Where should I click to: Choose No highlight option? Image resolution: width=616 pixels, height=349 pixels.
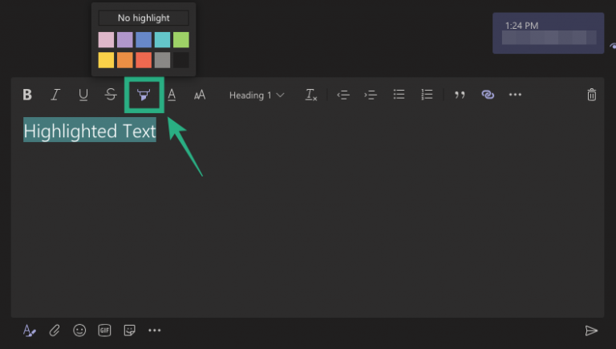coord(144,18)
